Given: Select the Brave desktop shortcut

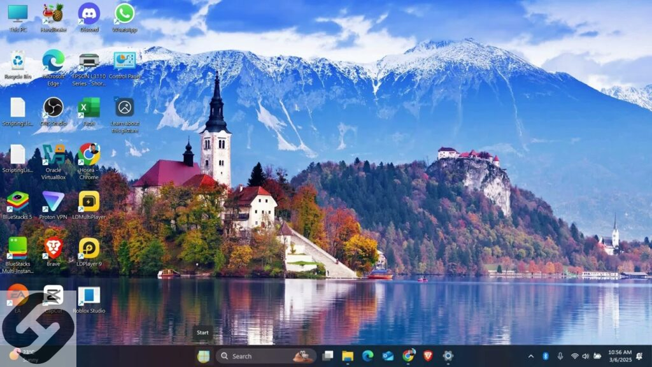Looking at the screenshot, I should pos(53,252).
